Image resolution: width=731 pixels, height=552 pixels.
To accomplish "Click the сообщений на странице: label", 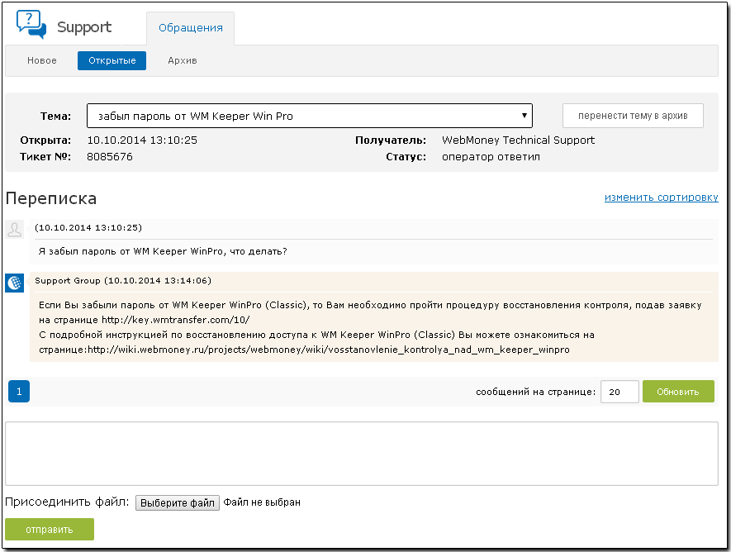I will pyautogui.click(x=536, y=392).
